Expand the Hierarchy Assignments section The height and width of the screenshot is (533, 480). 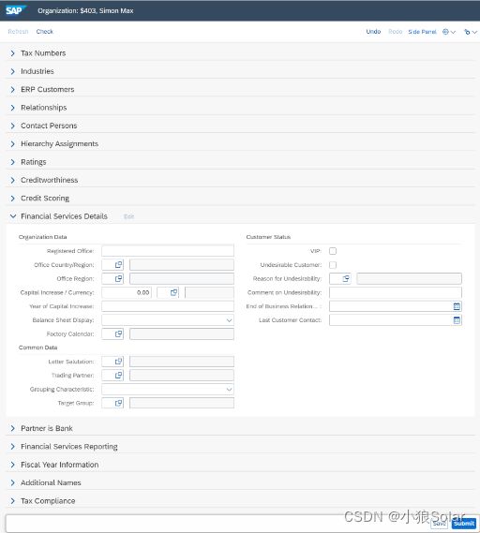click(12, 143)
